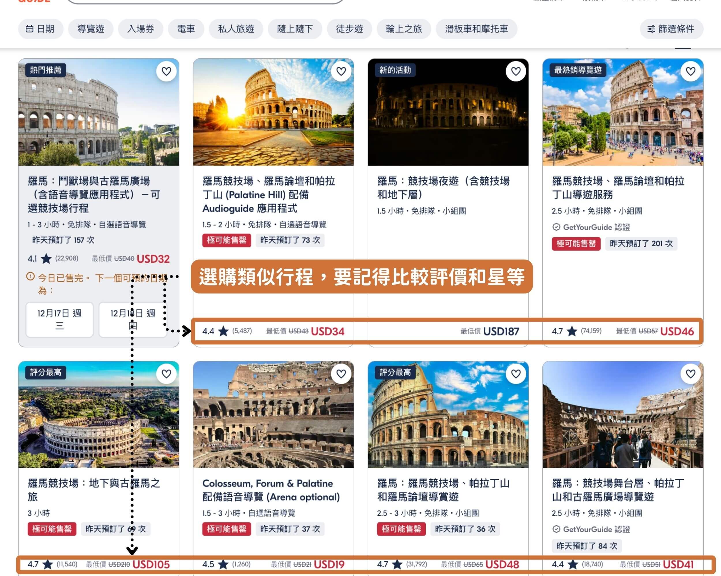The width and height of the screenshot is (721, 576).
Task: Open the 日期 date picker
Action: point(41,29)
